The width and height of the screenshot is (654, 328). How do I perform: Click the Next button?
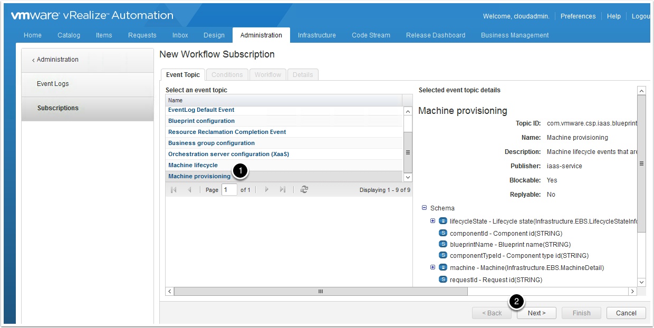536,313
